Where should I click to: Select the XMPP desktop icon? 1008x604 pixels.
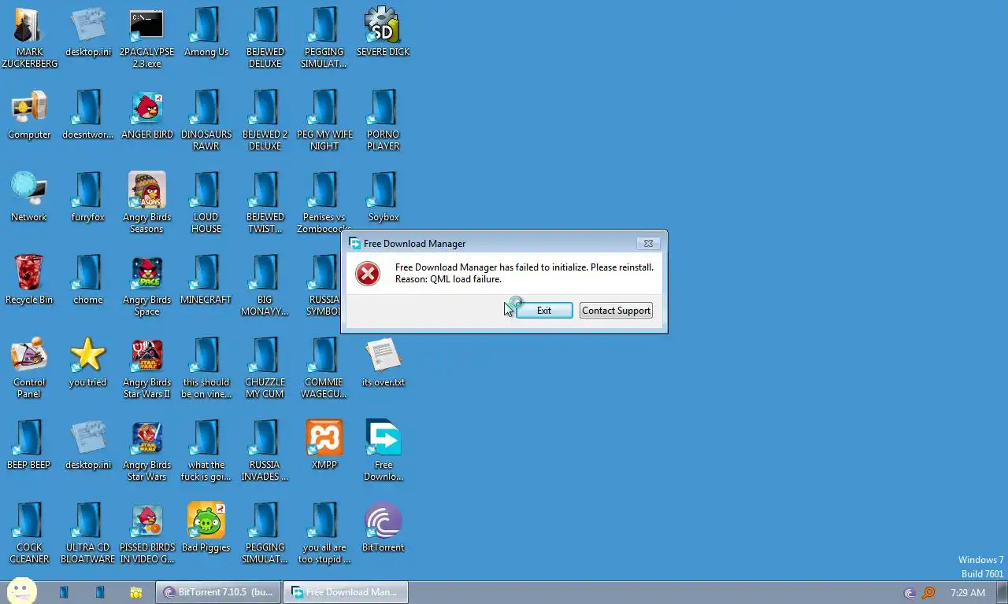(x=324, y=444)
